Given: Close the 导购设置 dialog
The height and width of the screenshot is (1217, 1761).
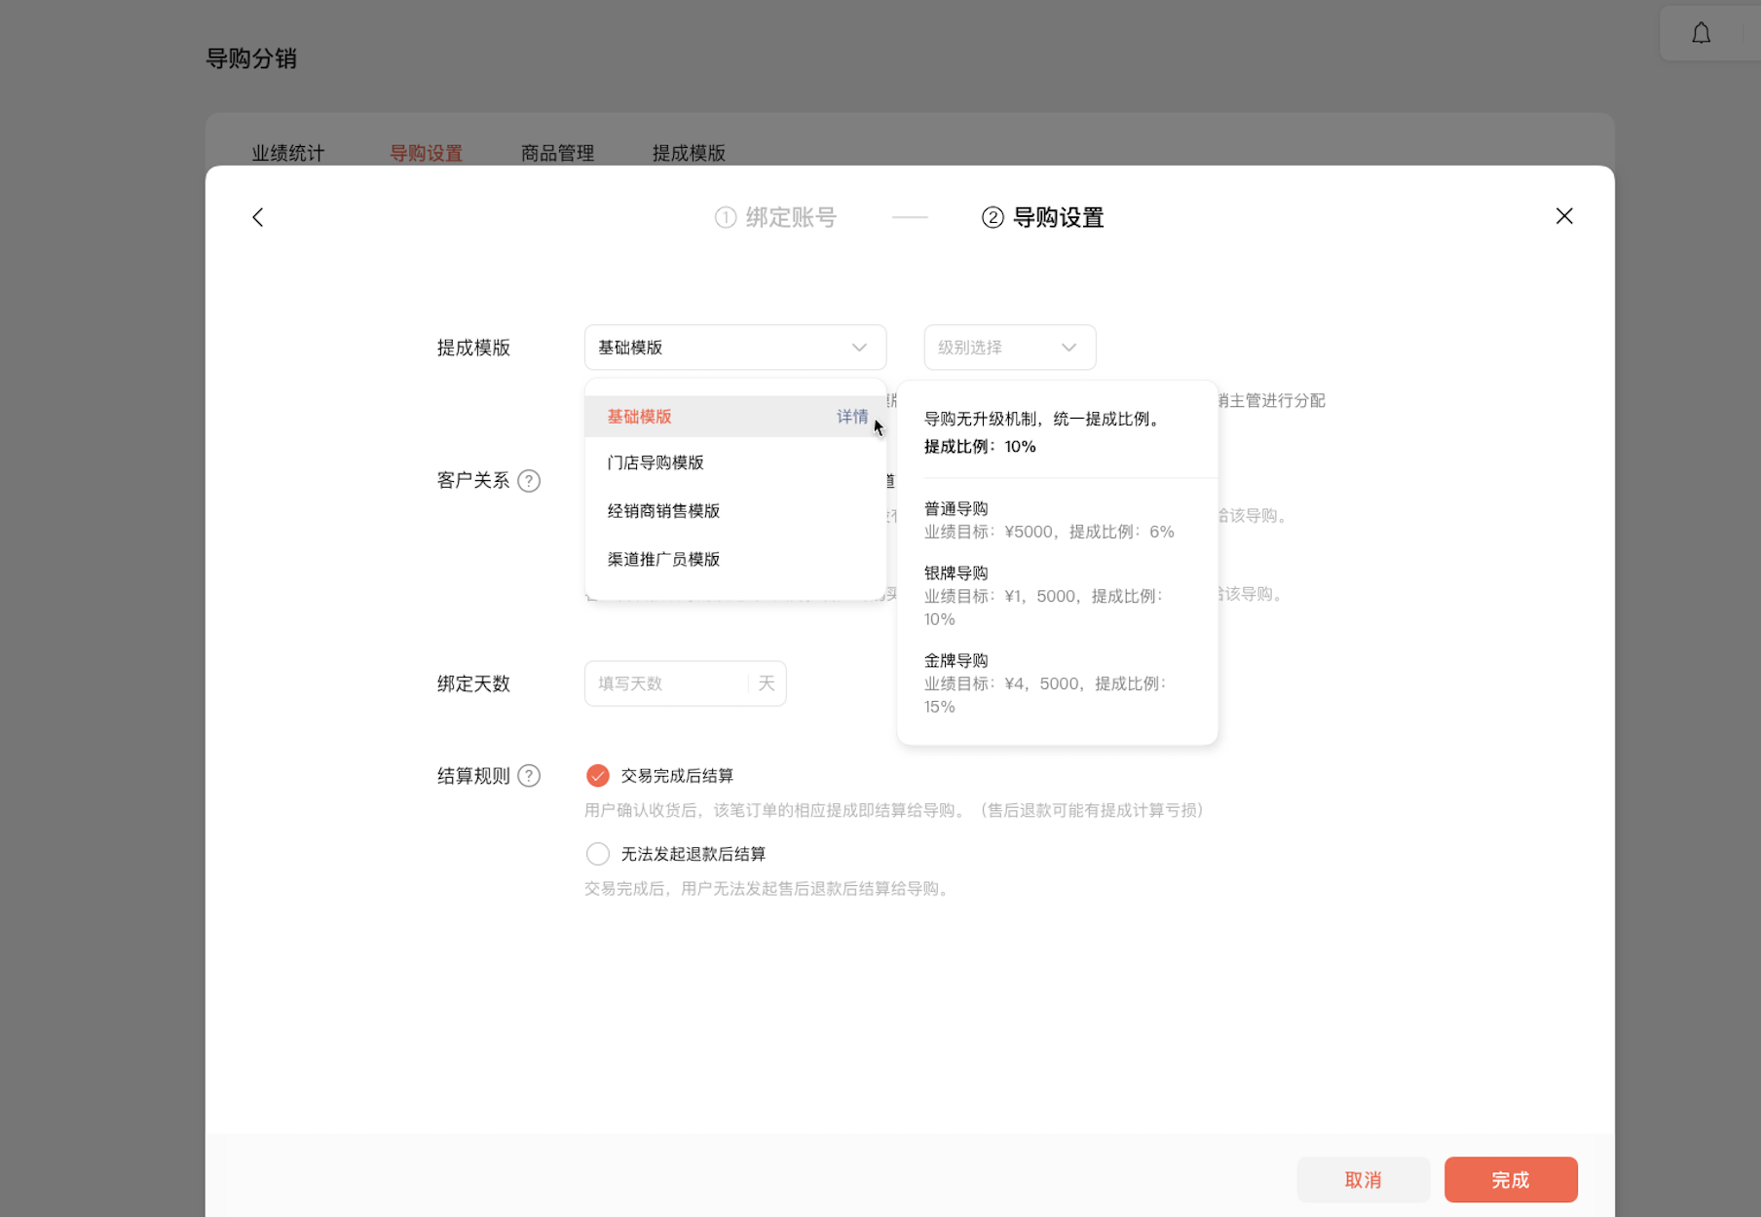Looking at the screenshot, I should point(1564,216).
